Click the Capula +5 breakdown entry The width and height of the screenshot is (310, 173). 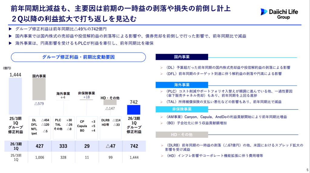(x=86, y=126)
